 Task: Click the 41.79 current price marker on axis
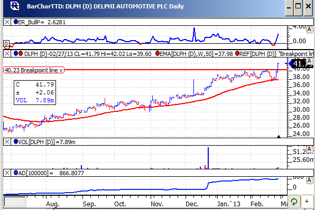301,64
